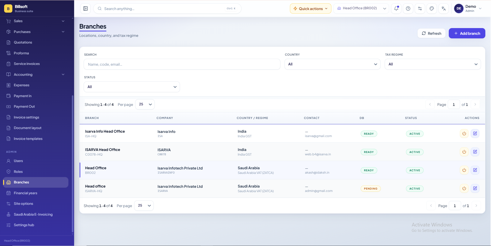The image size is (491, 246).
Task: Open the notifications bell
Action: (x=396, y=9)
